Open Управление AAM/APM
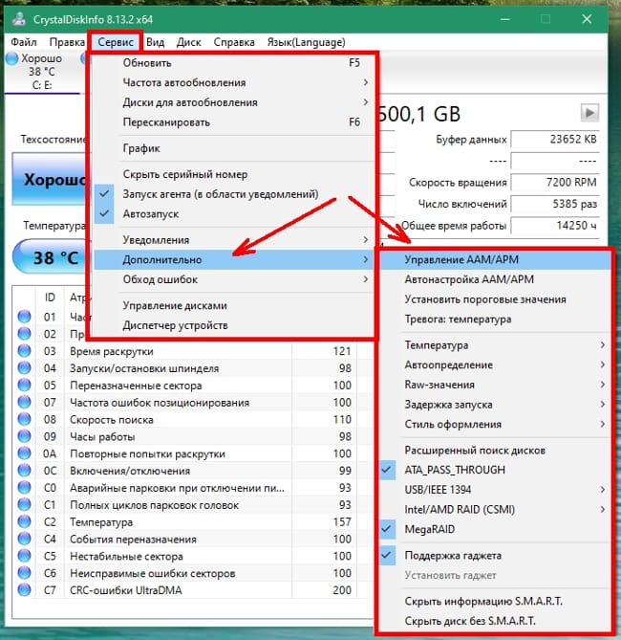The height and width of the screenshot is (640, 621). coord(496,259)
